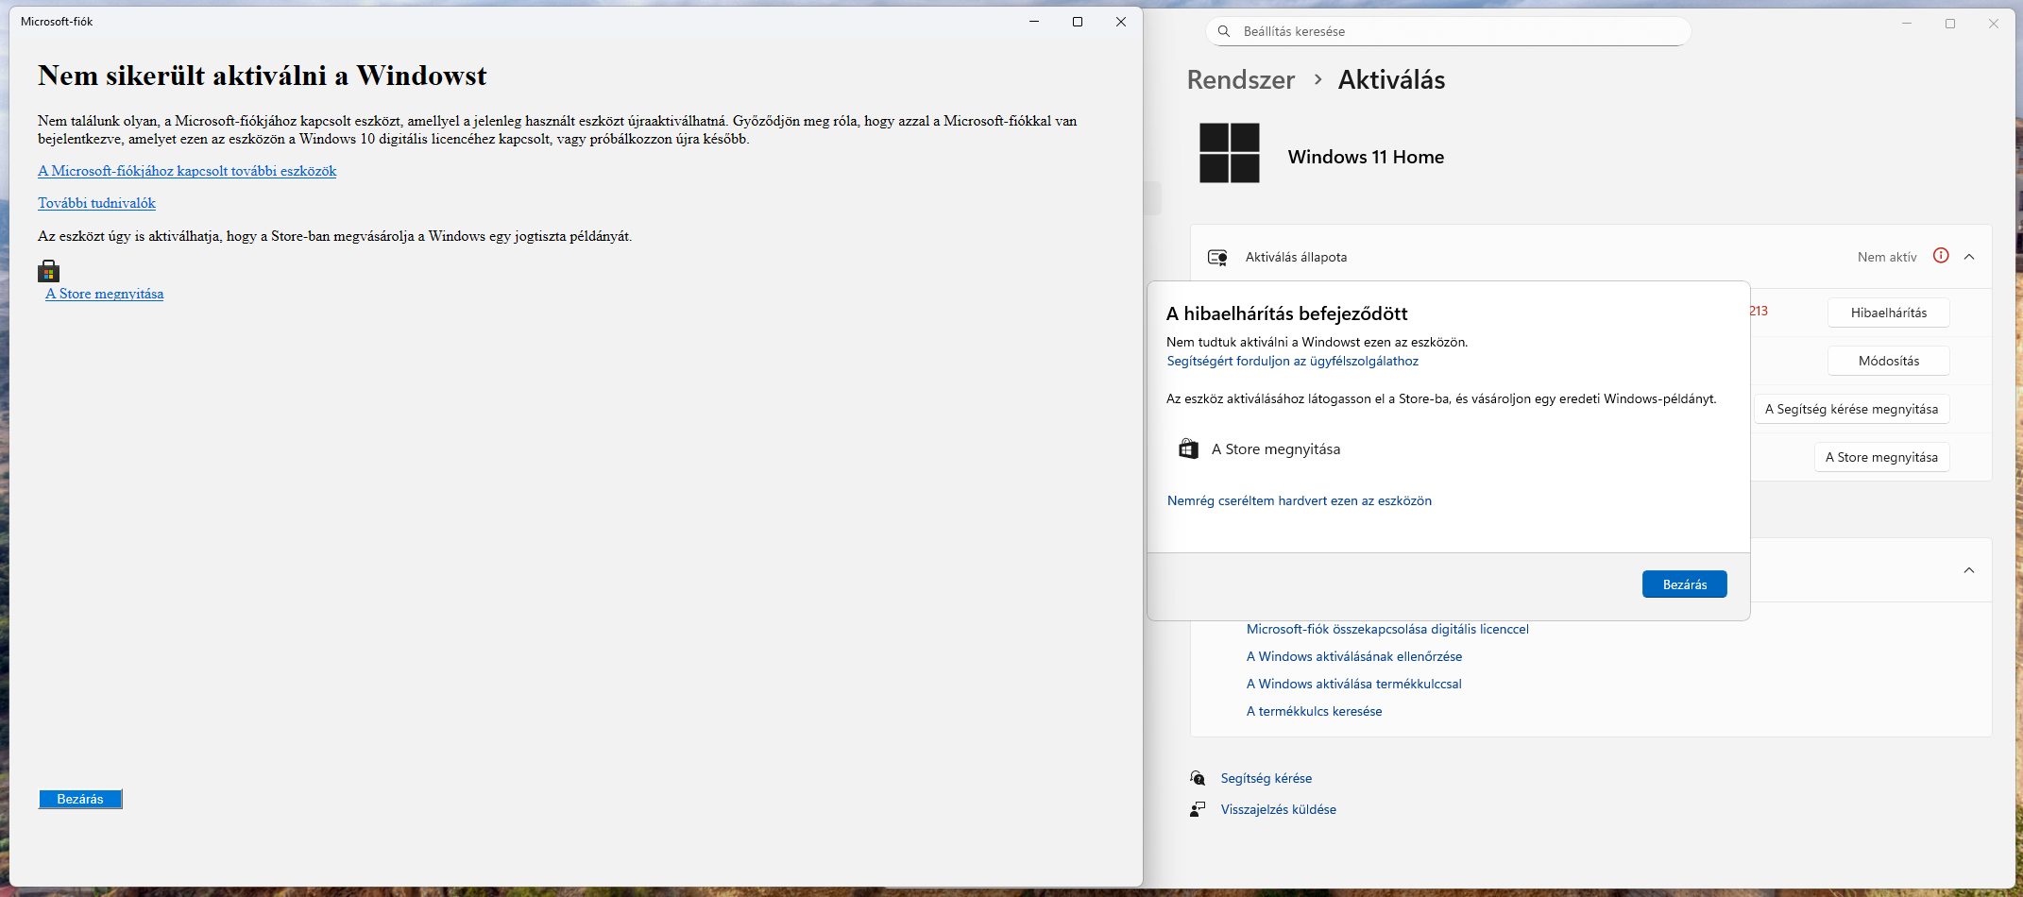
Task: Click A Store megnyitása button in Settings list
Action: 1881,457
